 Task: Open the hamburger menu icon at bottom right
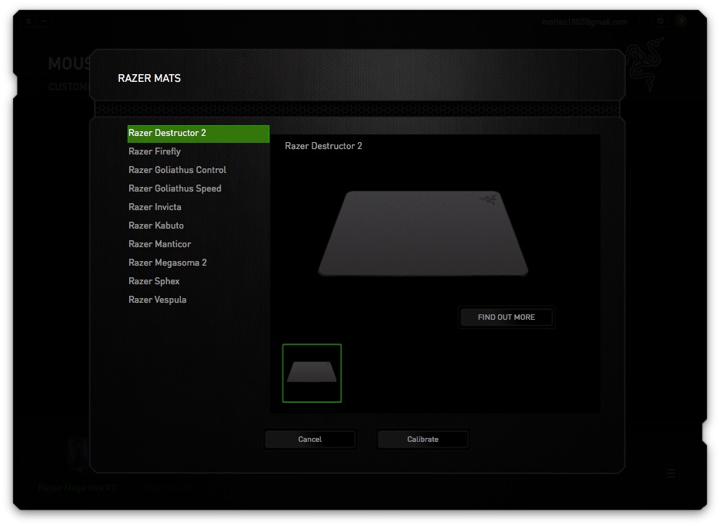click(x=671, y=473)
